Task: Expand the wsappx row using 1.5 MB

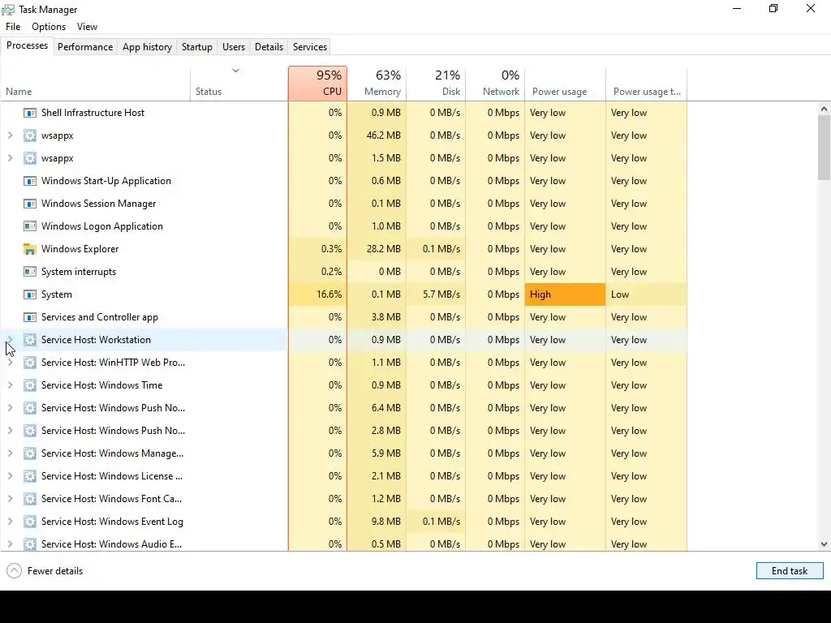Action: click(10, 158)
